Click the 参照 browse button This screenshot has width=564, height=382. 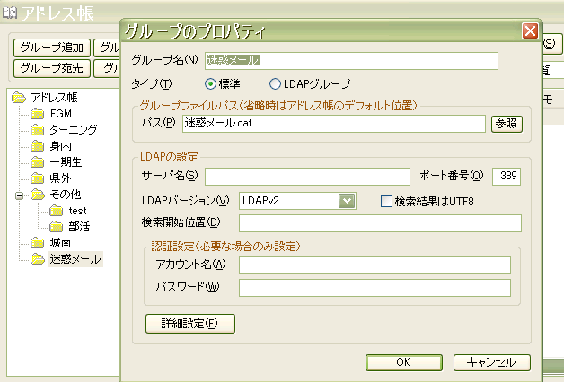pos(507,124)
